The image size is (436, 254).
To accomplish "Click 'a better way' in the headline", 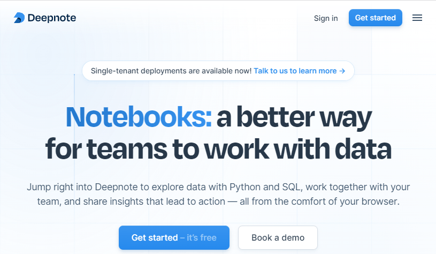I will (294, 117).
